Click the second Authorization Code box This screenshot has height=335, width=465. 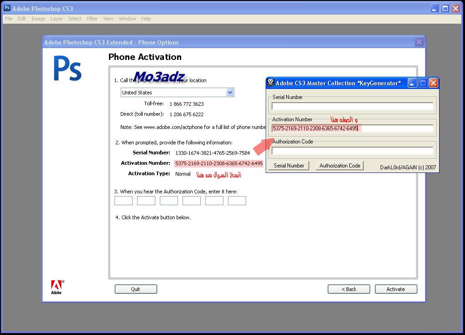pyautogui.click(x=146, y=201)
